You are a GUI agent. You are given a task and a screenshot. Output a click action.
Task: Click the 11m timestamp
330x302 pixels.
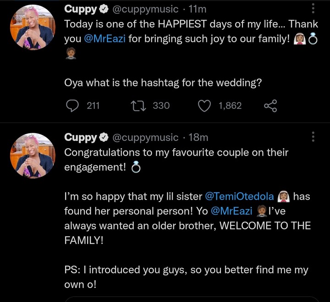pos(198,9)
